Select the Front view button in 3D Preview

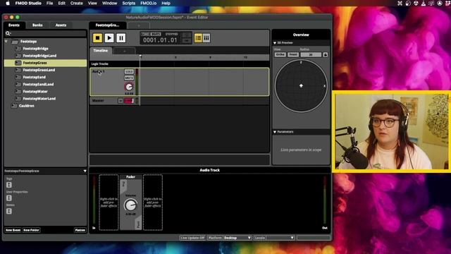(293, 55)
